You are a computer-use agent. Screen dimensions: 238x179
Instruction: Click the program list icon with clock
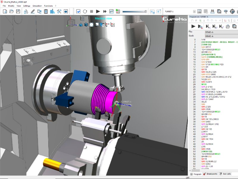tap(206, 11)
